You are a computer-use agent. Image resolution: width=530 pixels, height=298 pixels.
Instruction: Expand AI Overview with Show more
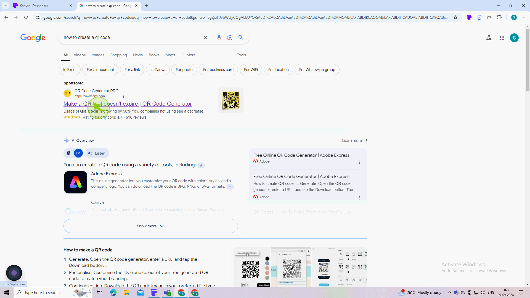click(151, 226)
